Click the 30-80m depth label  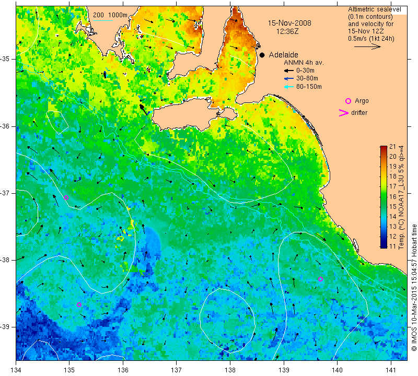click(307, 78)
